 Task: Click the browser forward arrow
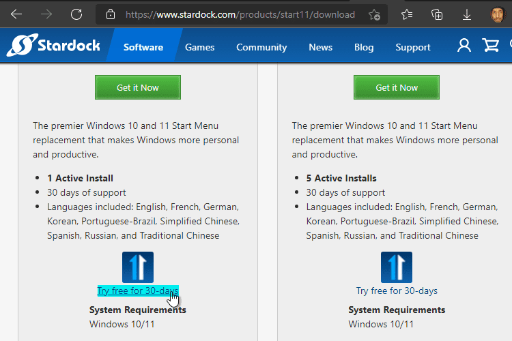point(46,14)
